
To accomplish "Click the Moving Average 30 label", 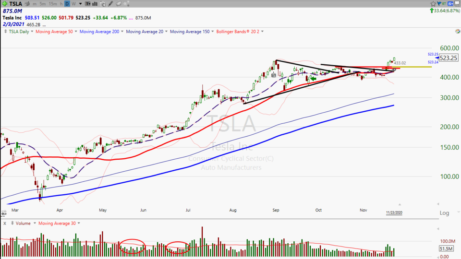I will (x=57, y=224).
